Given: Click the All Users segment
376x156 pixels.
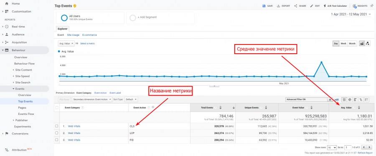Looking at the screenshot, I should tap(90, 17).
